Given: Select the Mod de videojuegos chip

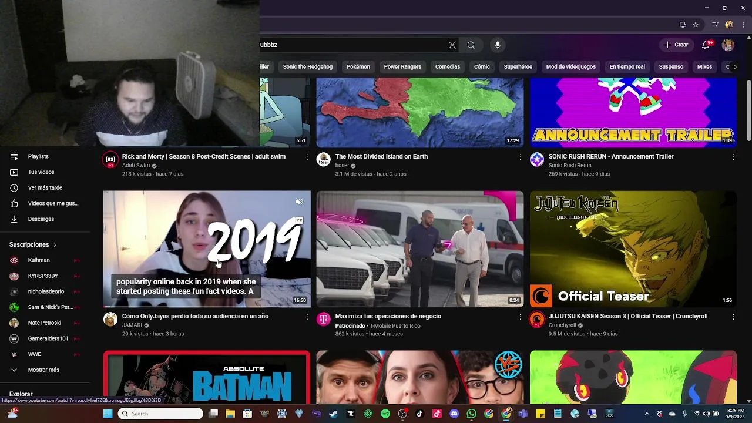Looking at the screenshot, I should coord(571,67).
